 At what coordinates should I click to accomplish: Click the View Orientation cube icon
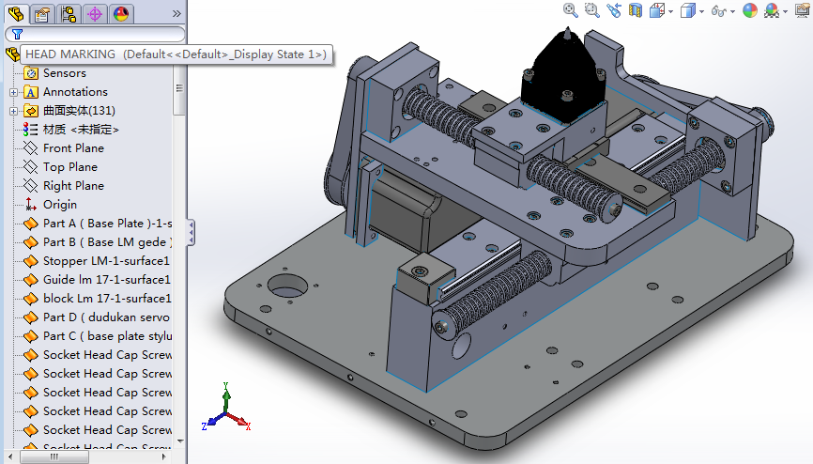click(656, 9)
